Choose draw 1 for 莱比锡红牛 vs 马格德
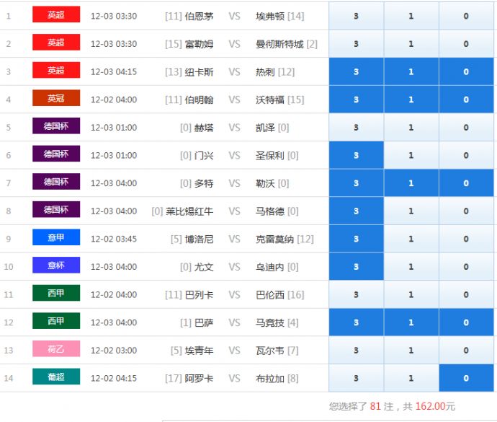497x422 pixels. click(411, 211)
